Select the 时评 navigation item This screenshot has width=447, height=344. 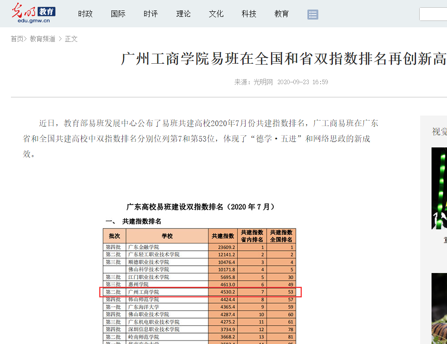(x=151, y=14)
